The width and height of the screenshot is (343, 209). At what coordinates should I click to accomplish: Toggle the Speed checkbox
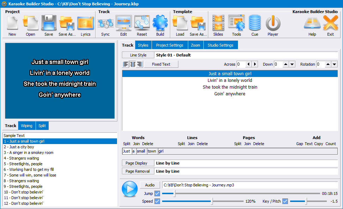coord(157,201)
